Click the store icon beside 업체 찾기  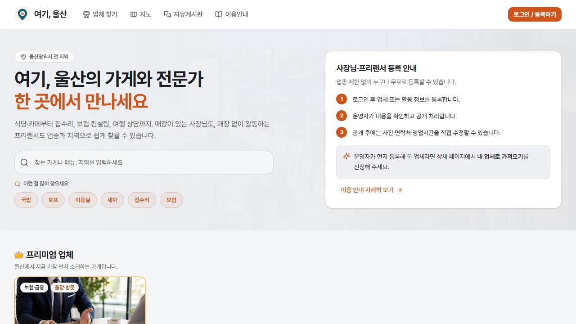pos(86,14)
